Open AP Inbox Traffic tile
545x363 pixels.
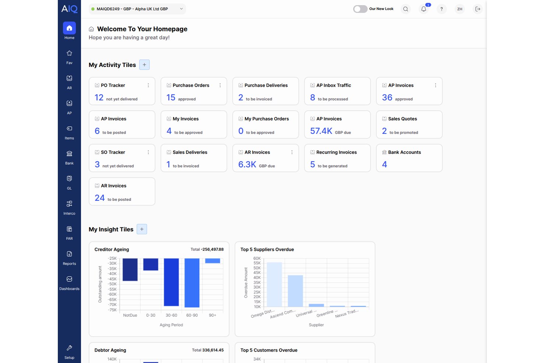click(337, 91)
